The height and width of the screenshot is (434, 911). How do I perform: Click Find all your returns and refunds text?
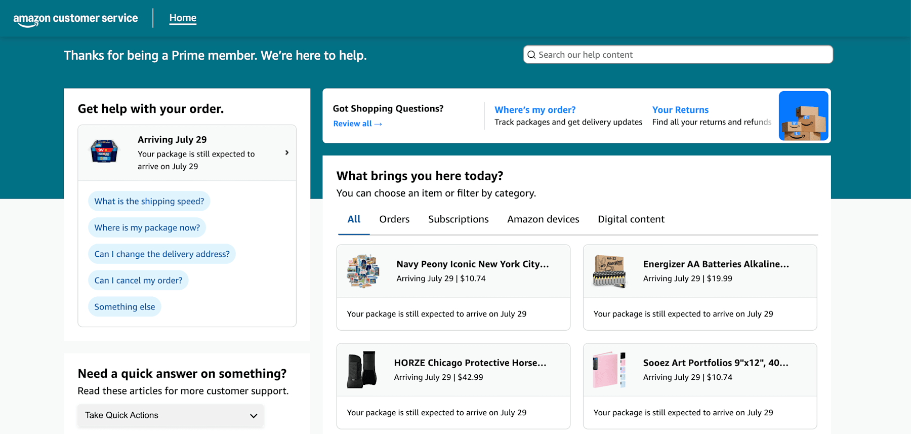tap(712, 122)
